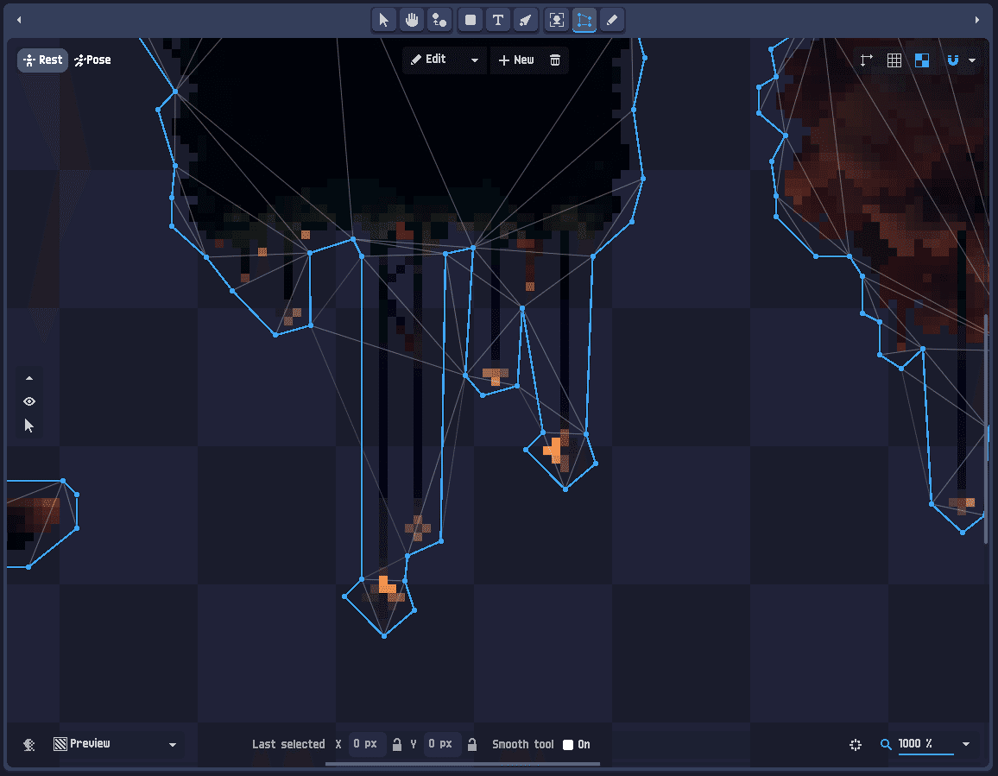Click the X position input field

pos(365,744)
